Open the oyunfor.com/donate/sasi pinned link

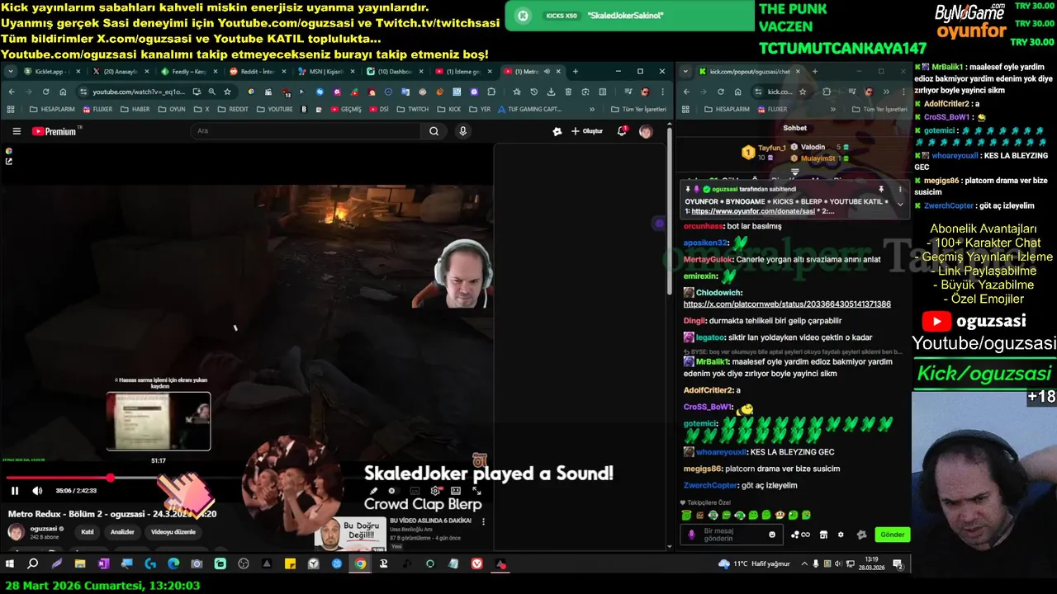point(754,211)
